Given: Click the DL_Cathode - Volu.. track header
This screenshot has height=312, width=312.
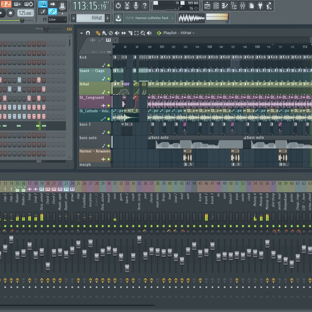Looking at the screenshot, I should tap(94, 115).
